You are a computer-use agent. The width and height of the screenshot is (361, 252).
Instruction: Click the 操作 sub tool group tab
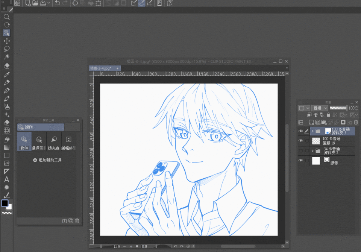point(41,127)
